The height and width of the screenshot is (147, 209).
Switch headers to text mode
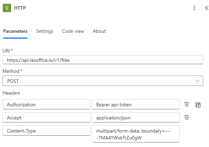(x=198, y=104)
